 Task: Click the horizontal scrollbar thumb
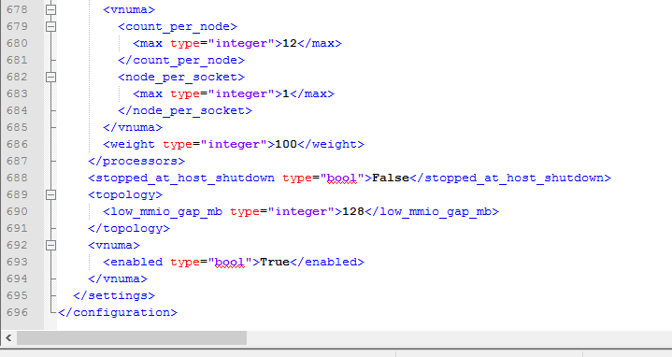(132, 337)
